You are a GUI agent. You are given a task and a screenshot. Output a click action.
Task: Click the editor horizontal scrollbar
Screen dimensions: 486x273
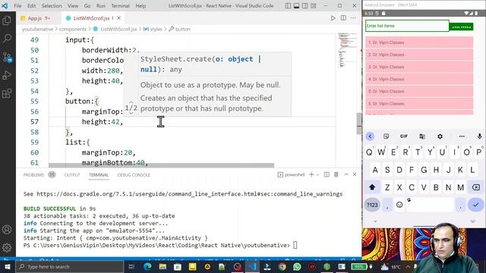point(161,165)
